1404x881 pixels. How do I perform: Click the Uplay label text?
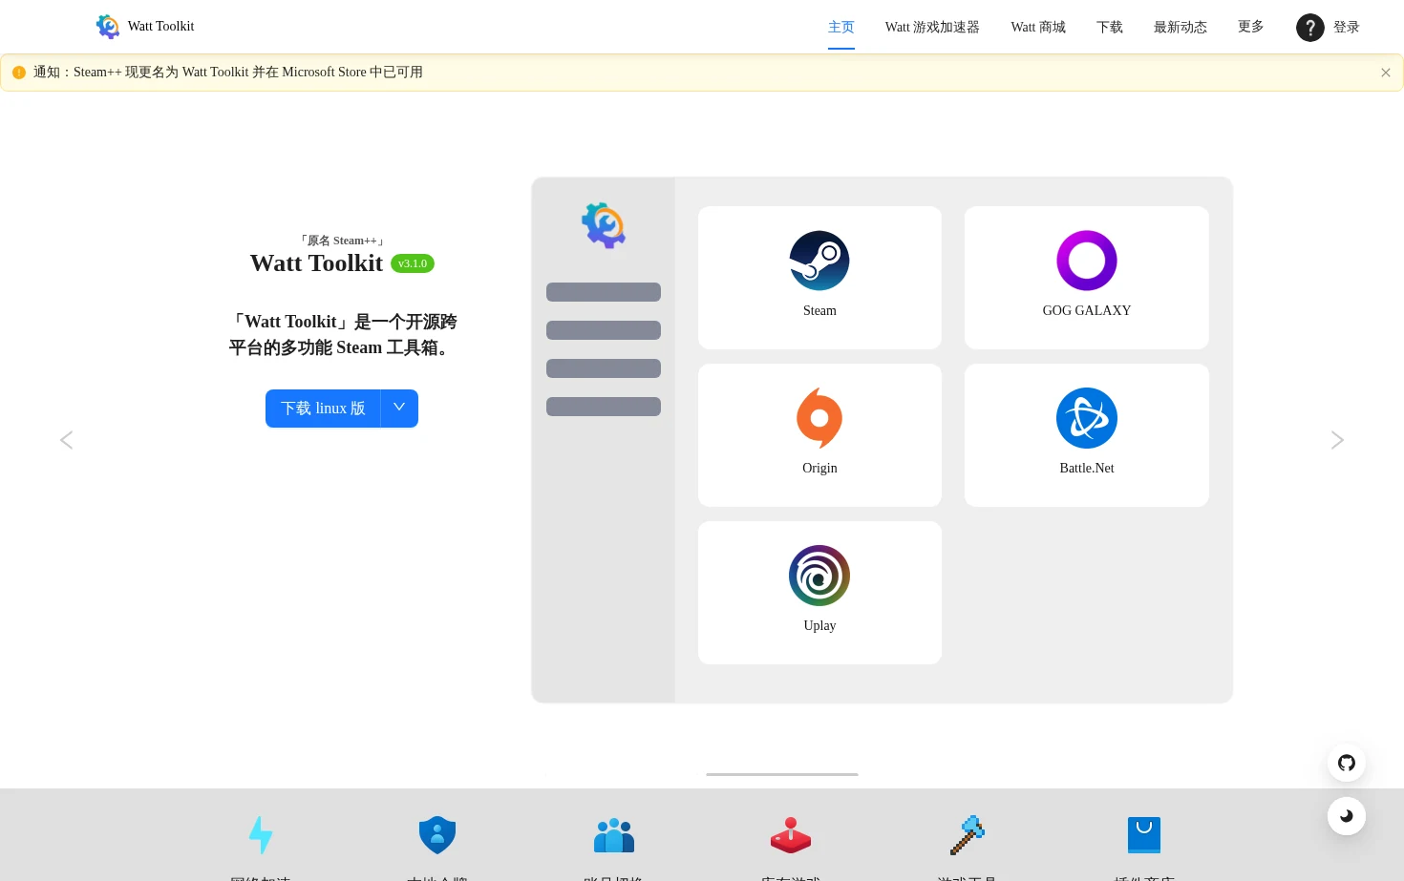819,626
